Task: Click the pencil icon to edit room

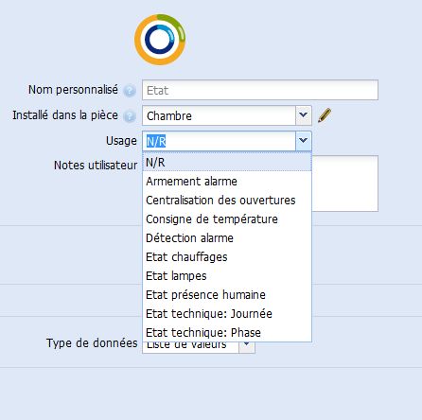Action: click(x=325, y=115)
